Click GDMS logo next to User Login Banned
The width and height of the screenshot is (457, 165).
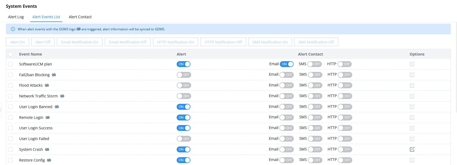[57, 107]
